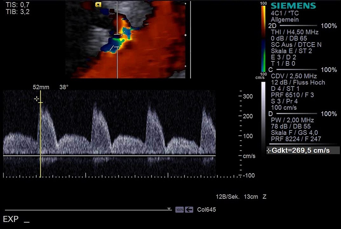The image size is (341, 229).
Task: Click the back arrow icon beside Col645
Action: (x=189, y=210)
